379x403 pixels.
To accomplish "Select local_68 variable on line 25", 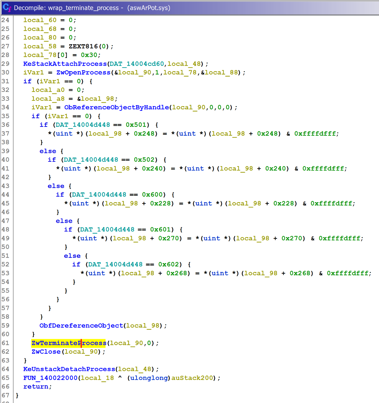I will 40,29.
